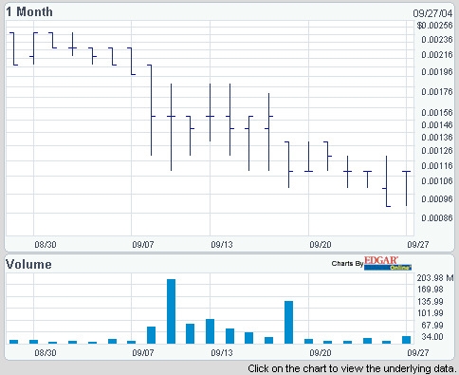Viewport: 459px width, 375px height.
Task: Click the 0.00146 price axis label
Action: (x=437, y=125)
